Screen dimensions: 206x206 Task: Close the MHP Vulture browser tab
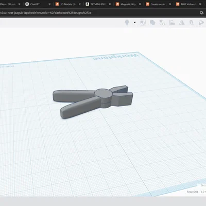pos(200,4)
